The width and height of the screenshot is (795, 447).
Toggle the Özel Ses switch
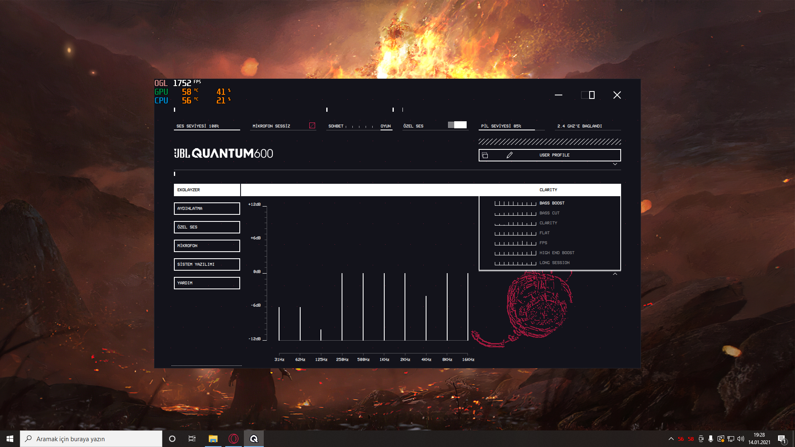457,125
